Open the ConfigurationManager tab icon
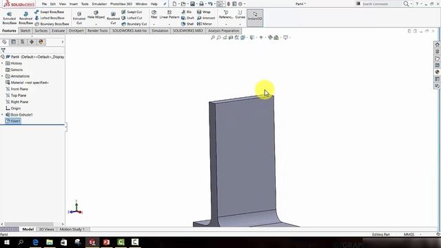Screen dimensions: 441x248 click(23, 42)
